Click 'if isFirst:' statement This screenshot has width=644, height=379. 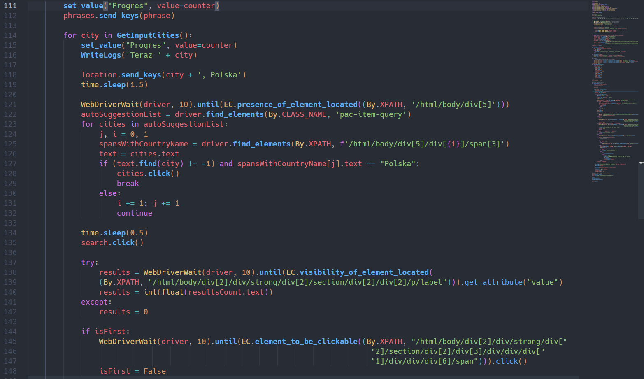click(x=105, y=332)
